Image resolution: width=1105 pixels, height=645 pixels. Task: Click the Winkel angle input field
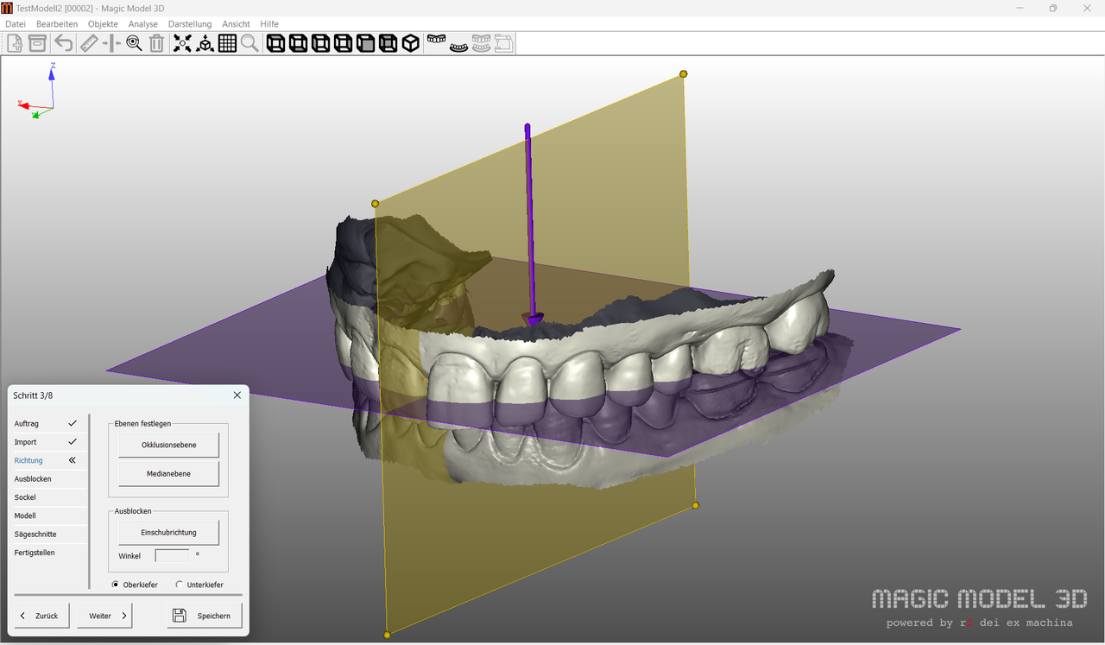coord(173,556)
